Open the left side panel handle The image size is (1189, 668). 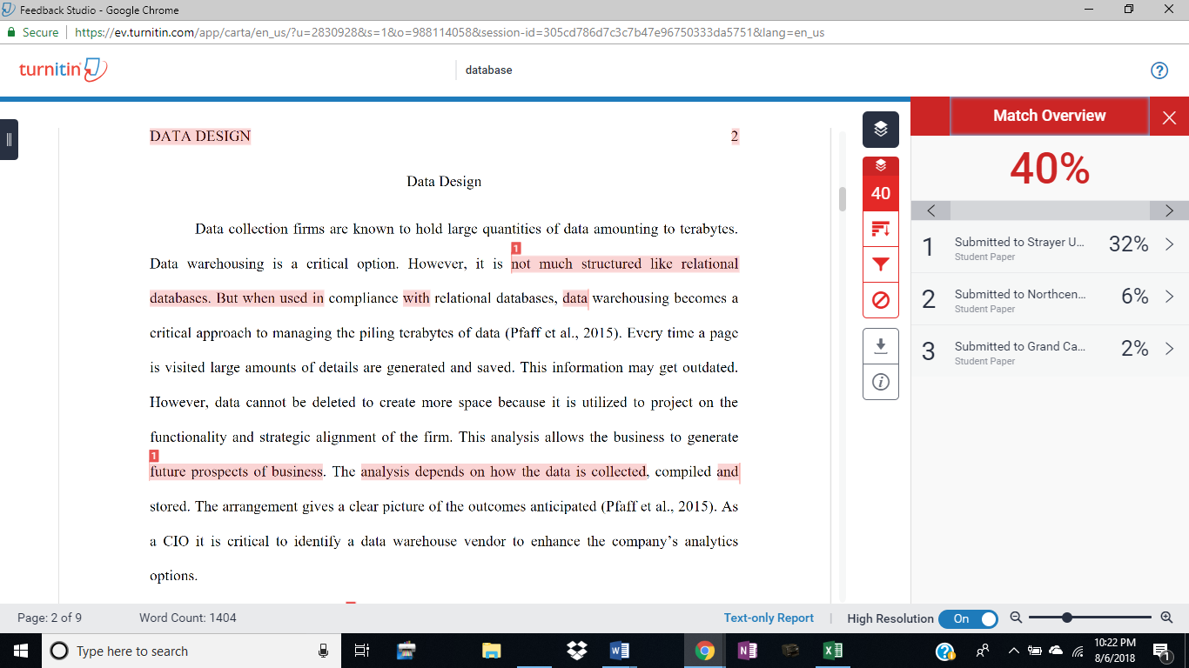coord(9,139)
